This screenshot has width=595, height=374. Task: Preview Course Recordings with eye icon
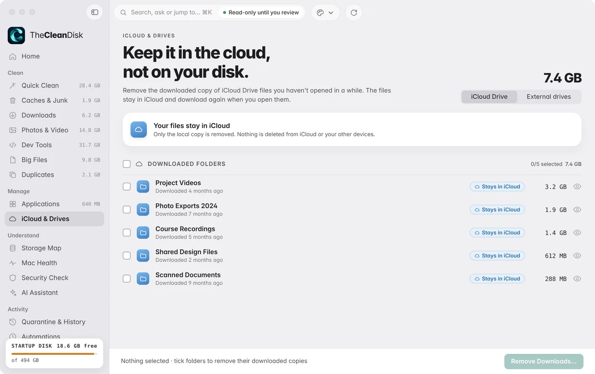coord(577,233)
